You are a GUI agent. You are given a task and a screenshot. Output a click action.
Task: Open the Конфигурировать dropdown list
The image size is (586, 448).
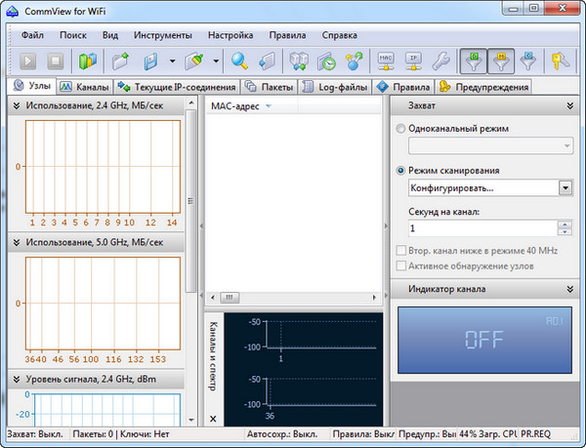coord(565,187)
